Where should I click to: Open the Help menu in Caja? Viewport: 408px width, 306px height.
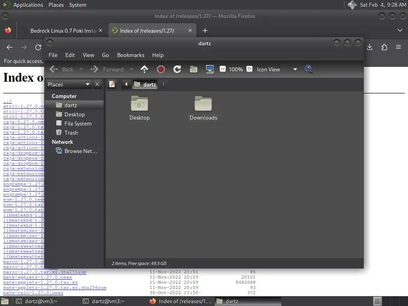[x=158, y=55]
